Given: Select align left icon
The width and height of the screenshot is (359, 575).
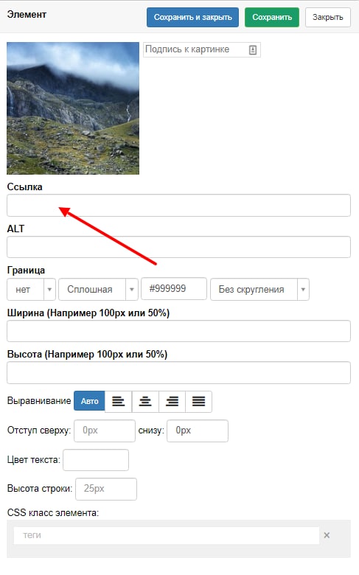Looking at the screenshot, I should (118, 402).
